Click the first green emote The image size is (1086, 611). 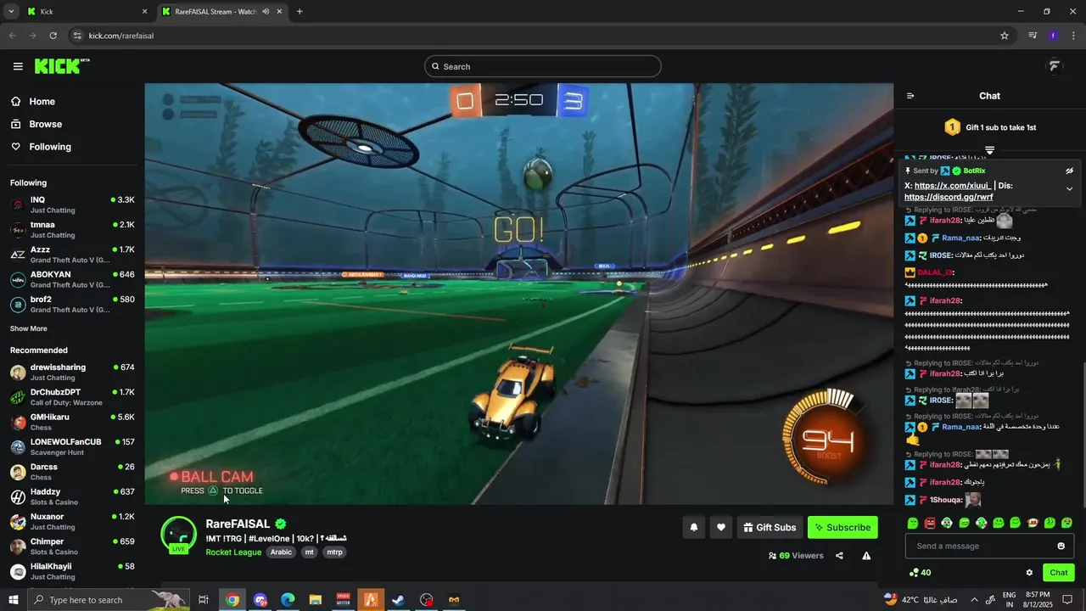tap(913, 524)
